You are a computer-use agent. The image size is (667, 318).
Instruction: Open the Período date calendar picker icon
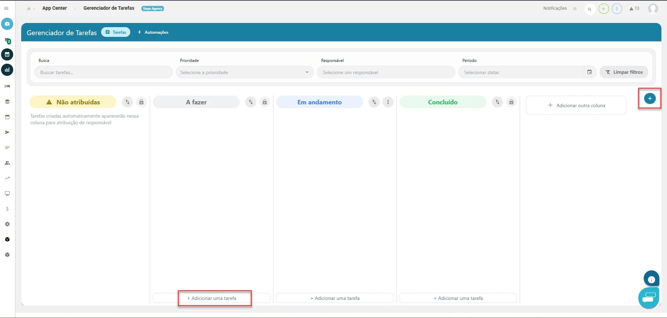point(589,72)
